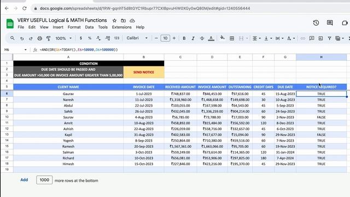Click the browser URL address bar
The image size is (350, 197).
click(x=144, y=9)
